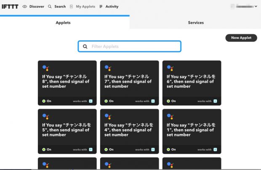
Task: Click the Discover eye icon
Action: (x=25, y=7)
